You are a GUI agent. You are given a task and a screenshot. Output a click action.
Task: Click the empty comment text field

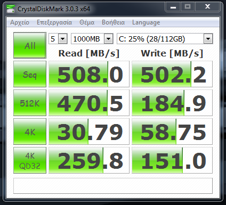113,186
